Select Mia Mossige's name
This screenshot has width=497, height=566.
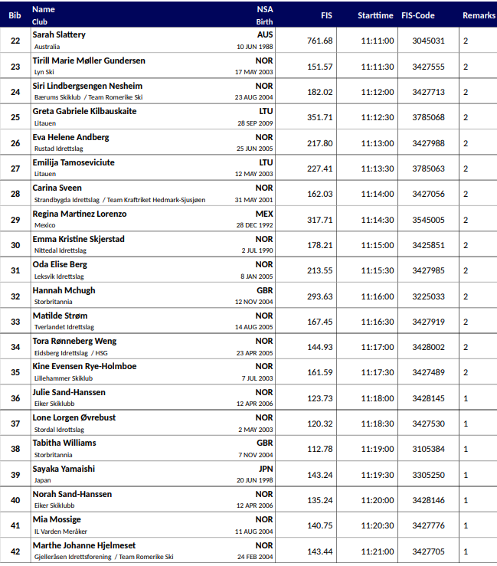pos(57,519)
